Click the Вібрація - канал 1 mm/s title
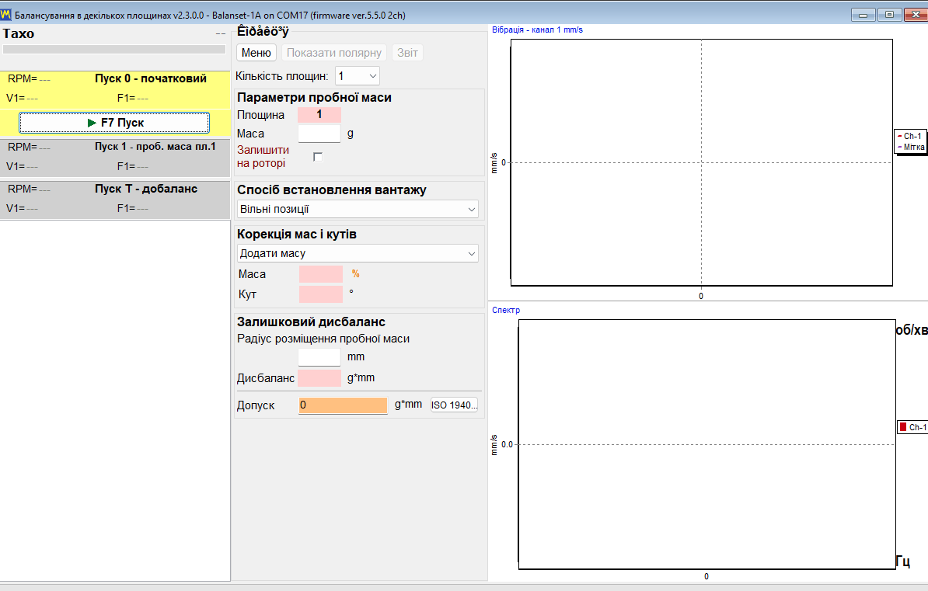 (x=537, y=30)
